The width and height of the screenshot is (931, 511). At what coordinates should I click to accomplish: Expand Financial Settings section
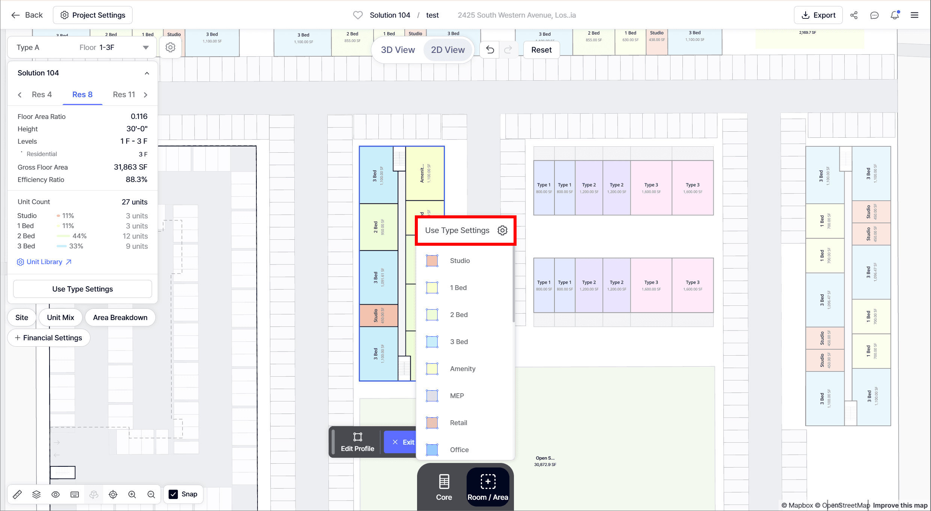point(49,338)
